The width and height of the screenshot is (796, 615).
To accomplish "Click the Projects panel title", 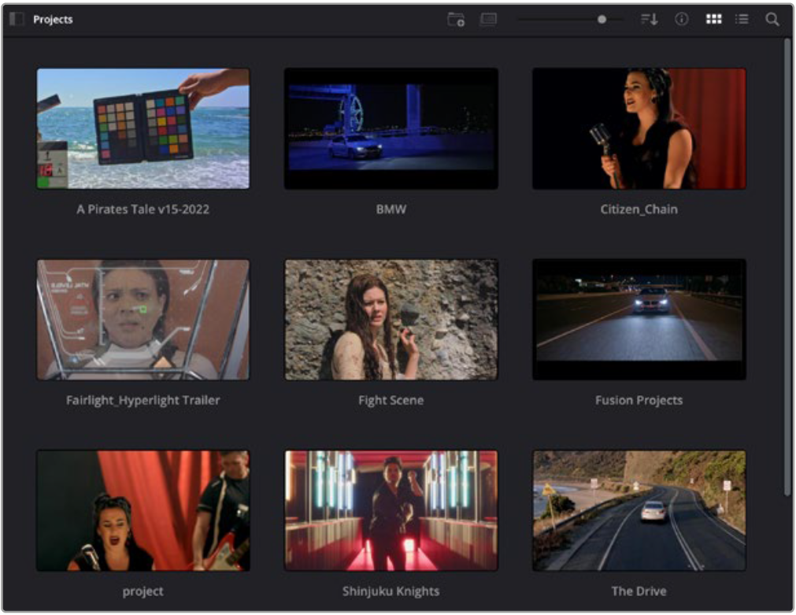I will 53,20.
